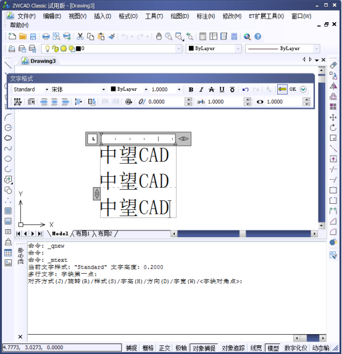Open the options chevron next to OK
This screenshot has width=342, height=354.
(303, 90)
